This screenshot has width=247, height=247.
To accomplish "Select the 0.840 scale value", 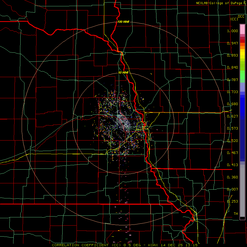I will pyautogui.click(x=232, y=68).
